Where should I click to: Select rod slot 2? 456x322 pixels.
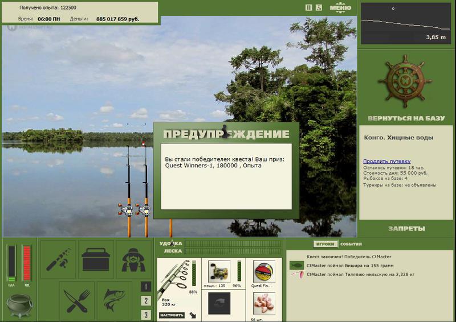[146, 301]
